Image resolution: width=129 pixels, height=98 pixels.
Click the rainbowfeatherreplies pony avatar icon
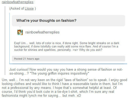coord(20,32)
